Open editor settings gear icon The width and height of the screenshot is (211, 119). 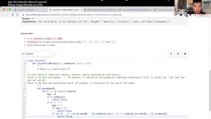[185, 54]
